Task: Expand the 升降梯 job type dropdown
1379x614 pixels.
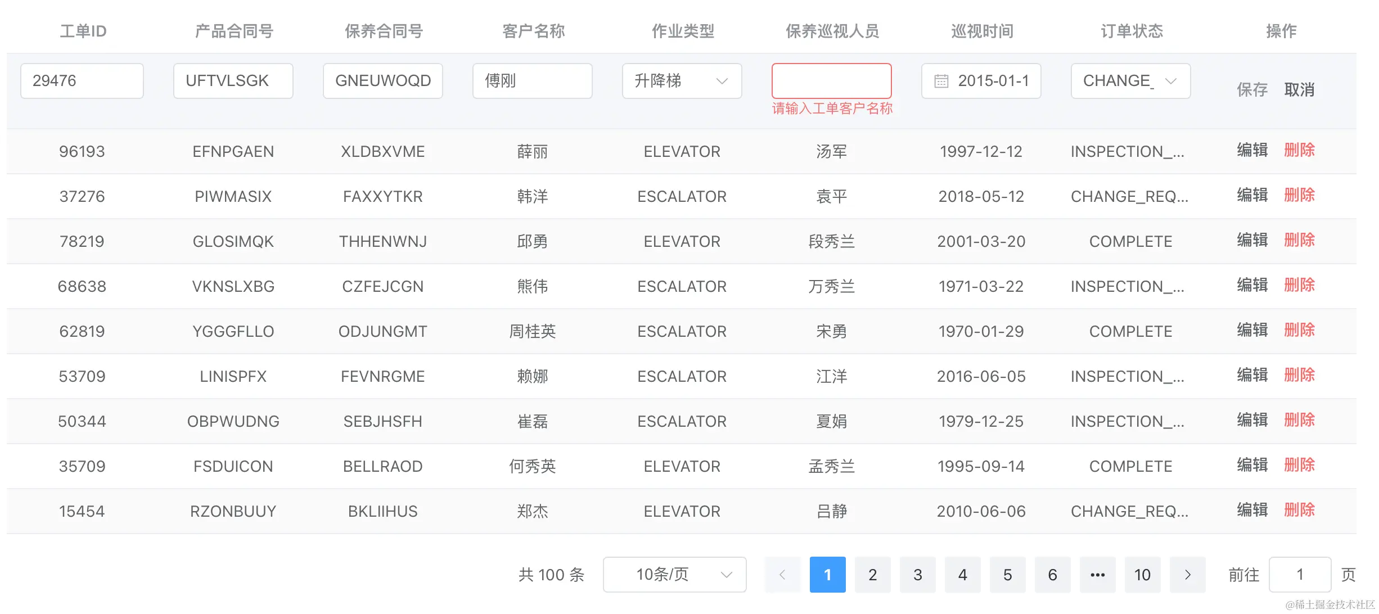Action: (x=682, y=81)
